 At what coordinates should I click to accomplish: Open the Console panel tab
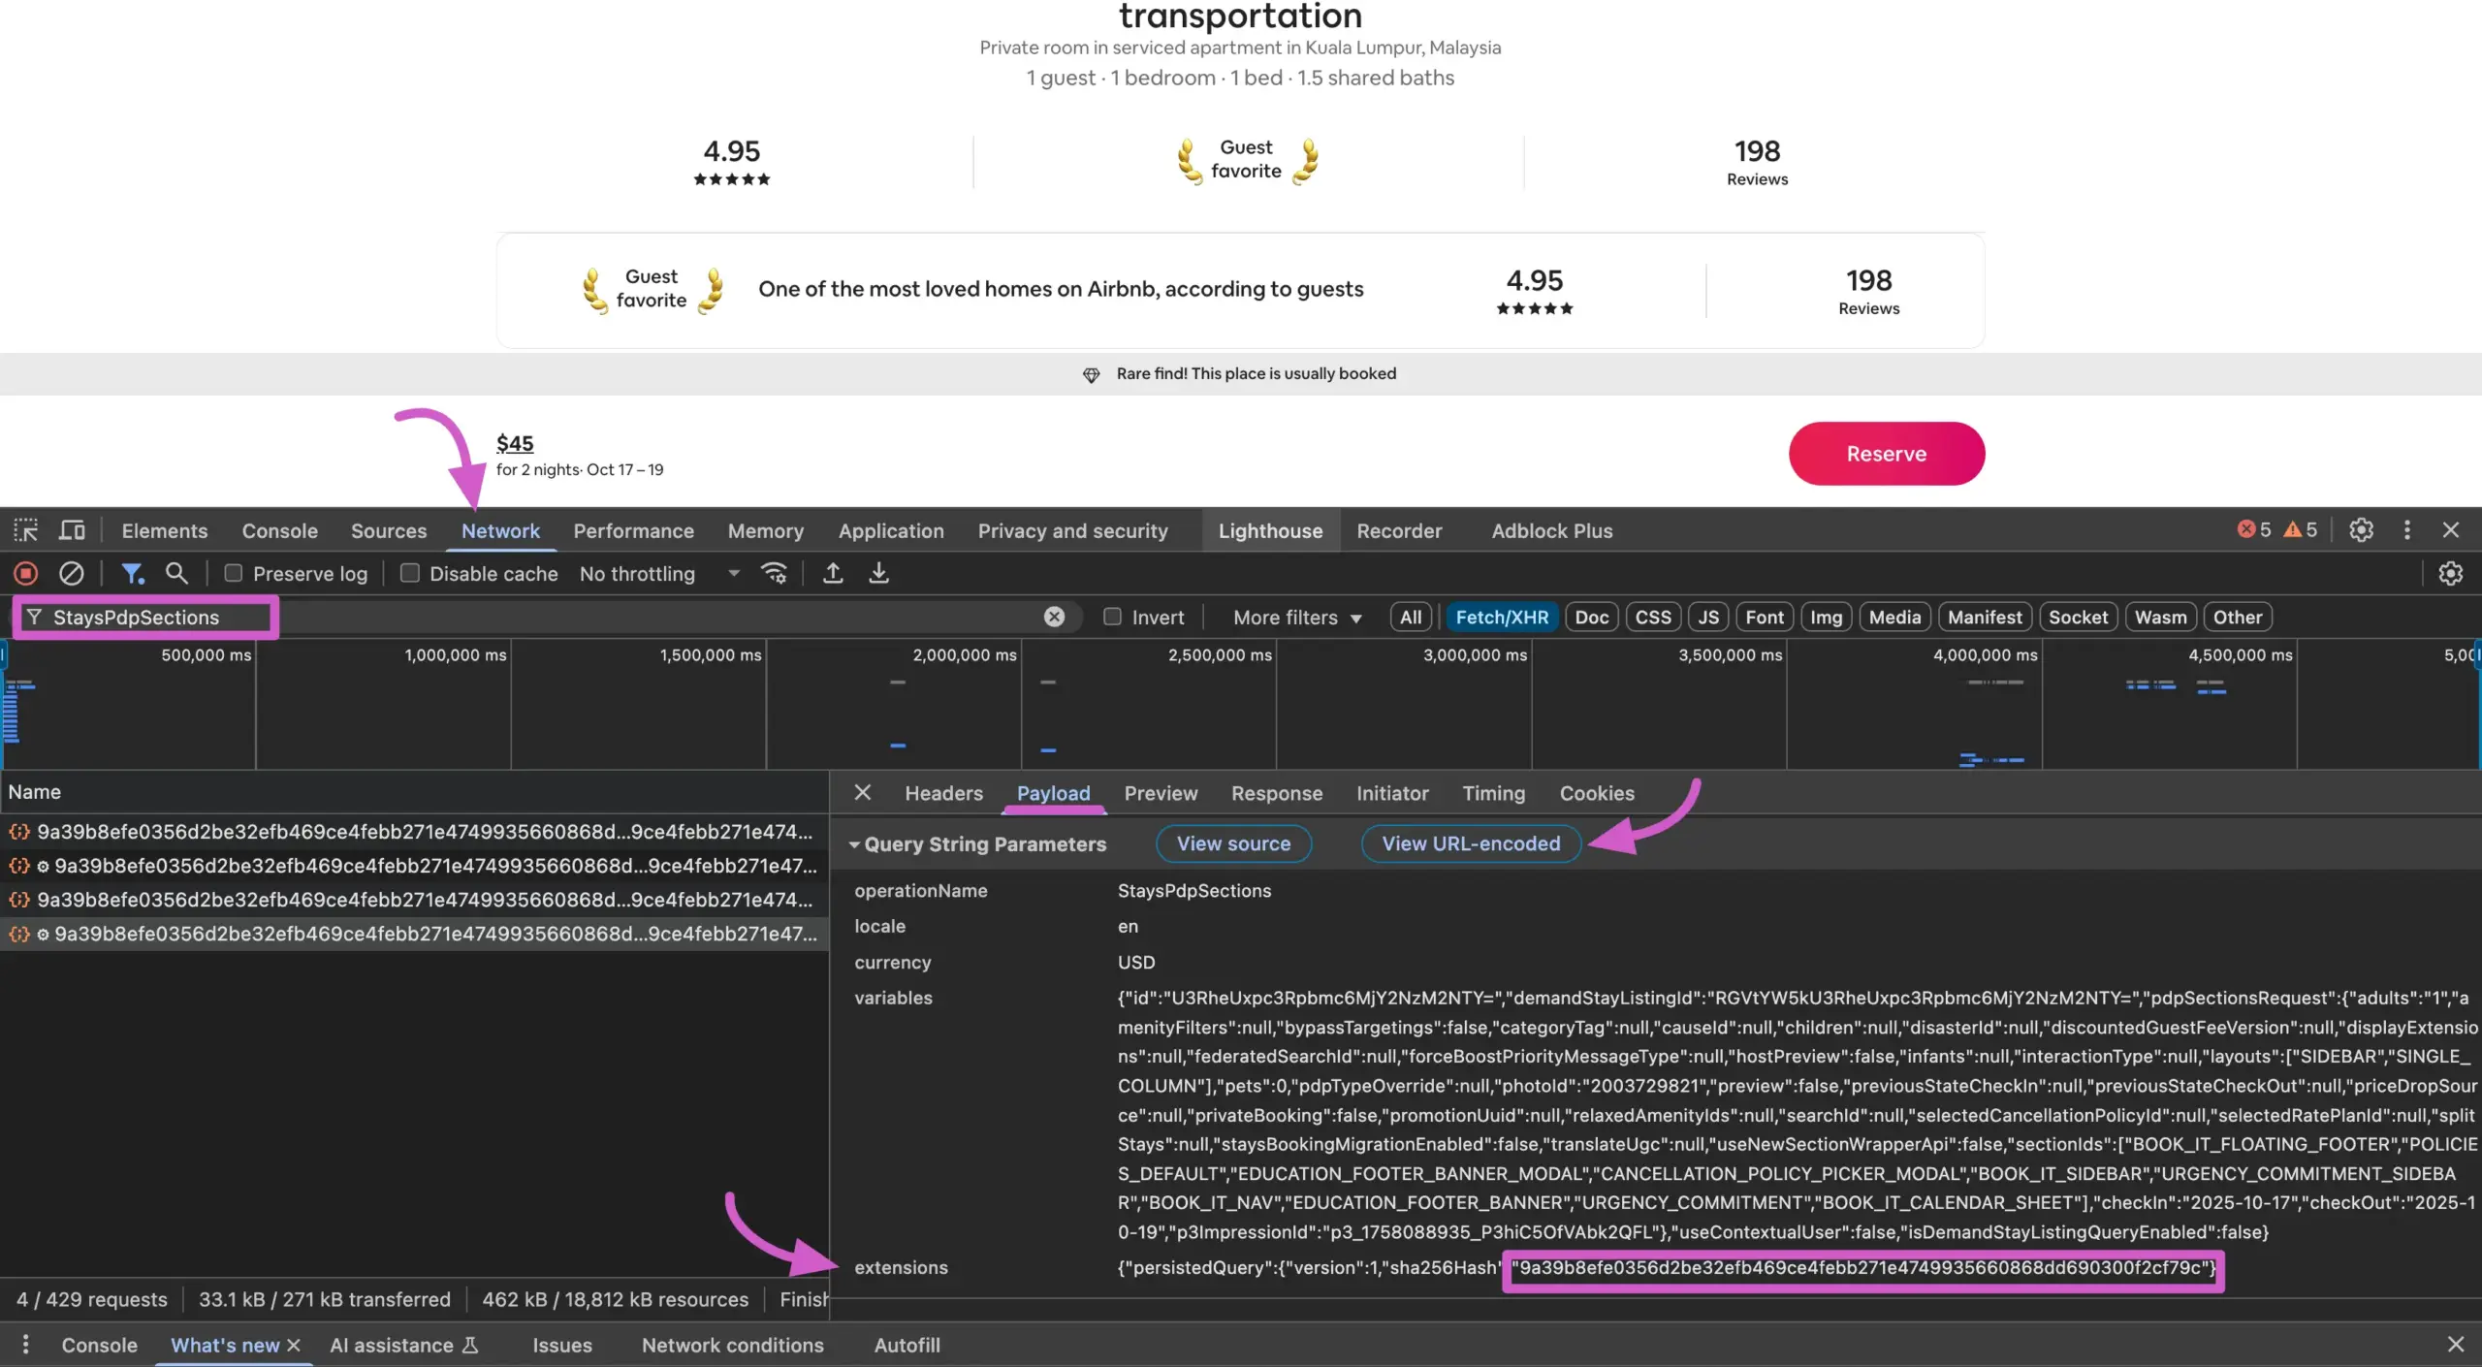279,530
